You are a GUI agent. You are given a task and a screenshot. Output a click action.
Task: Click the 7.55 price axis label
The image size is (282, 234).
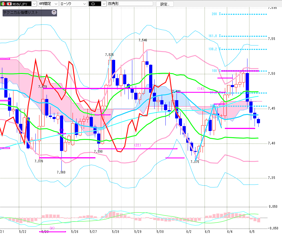pos(271,39)
